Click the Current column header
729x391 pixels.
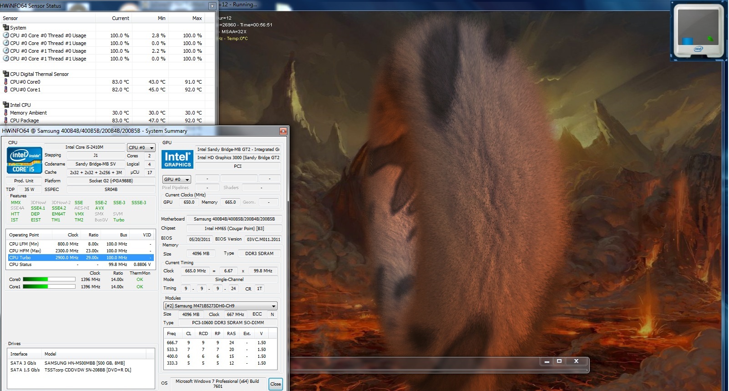[x=114, y=18]
